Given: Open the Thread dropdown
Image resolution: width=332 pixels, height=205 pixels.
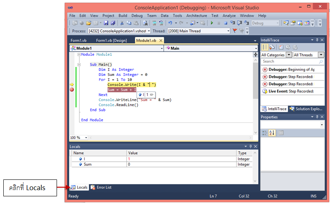Looking at the screenshot, I should tap(228, 31).
